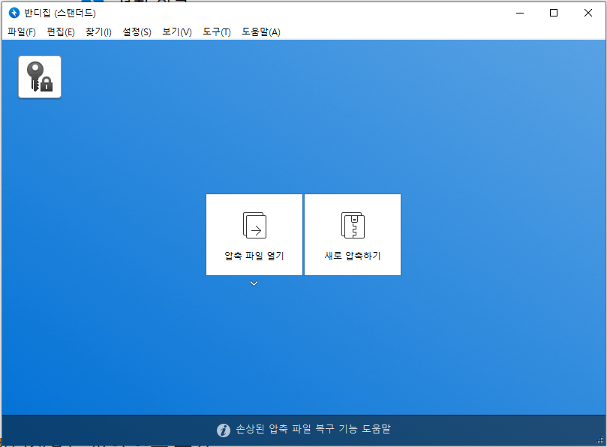
Task: Click the 새로 압축하기 tile
Action: pos(353,235)
